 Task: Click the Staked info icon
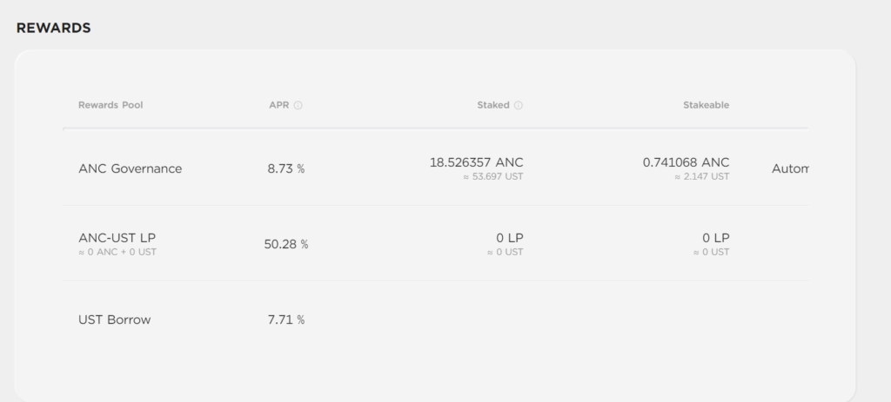[x=519, y=106]
